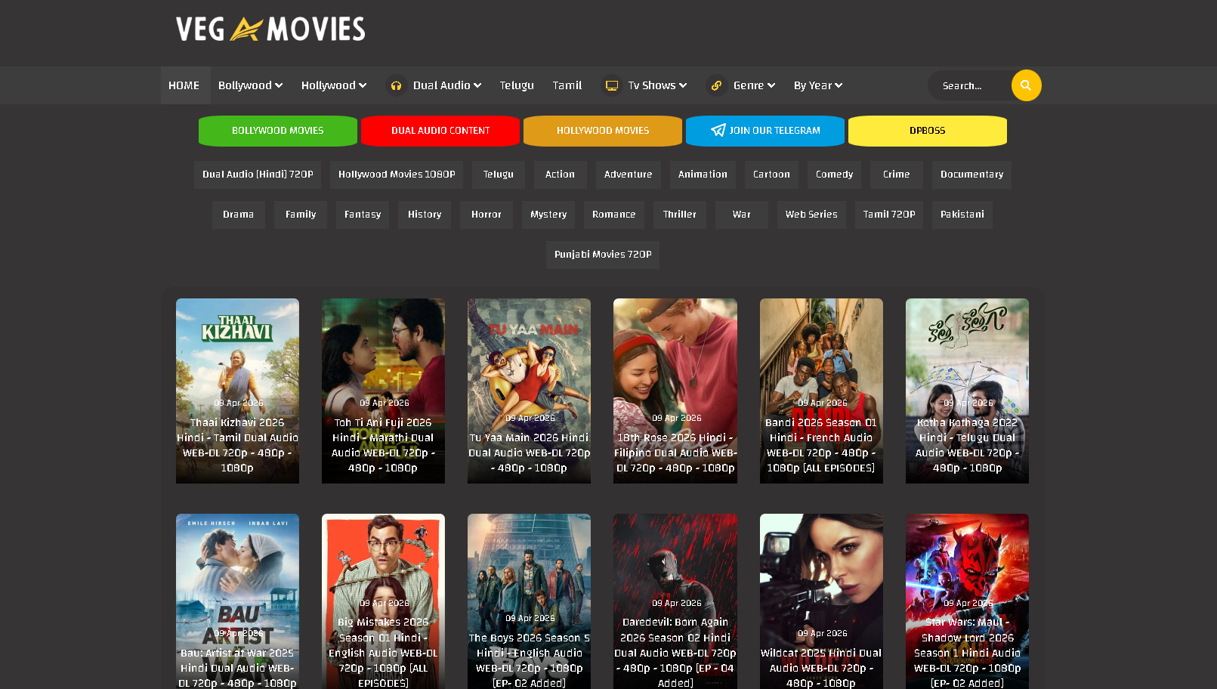Click the monitor icon beside Tv Shows

pyautogui.click(x=612, y=86)
